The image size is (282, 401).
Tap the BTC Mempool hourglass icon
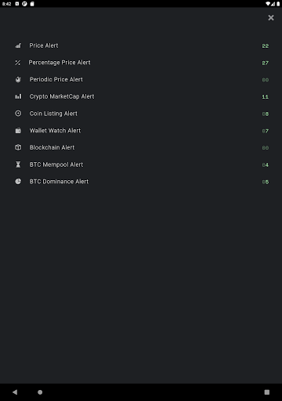pyautogui.click(x=18, y=164)
